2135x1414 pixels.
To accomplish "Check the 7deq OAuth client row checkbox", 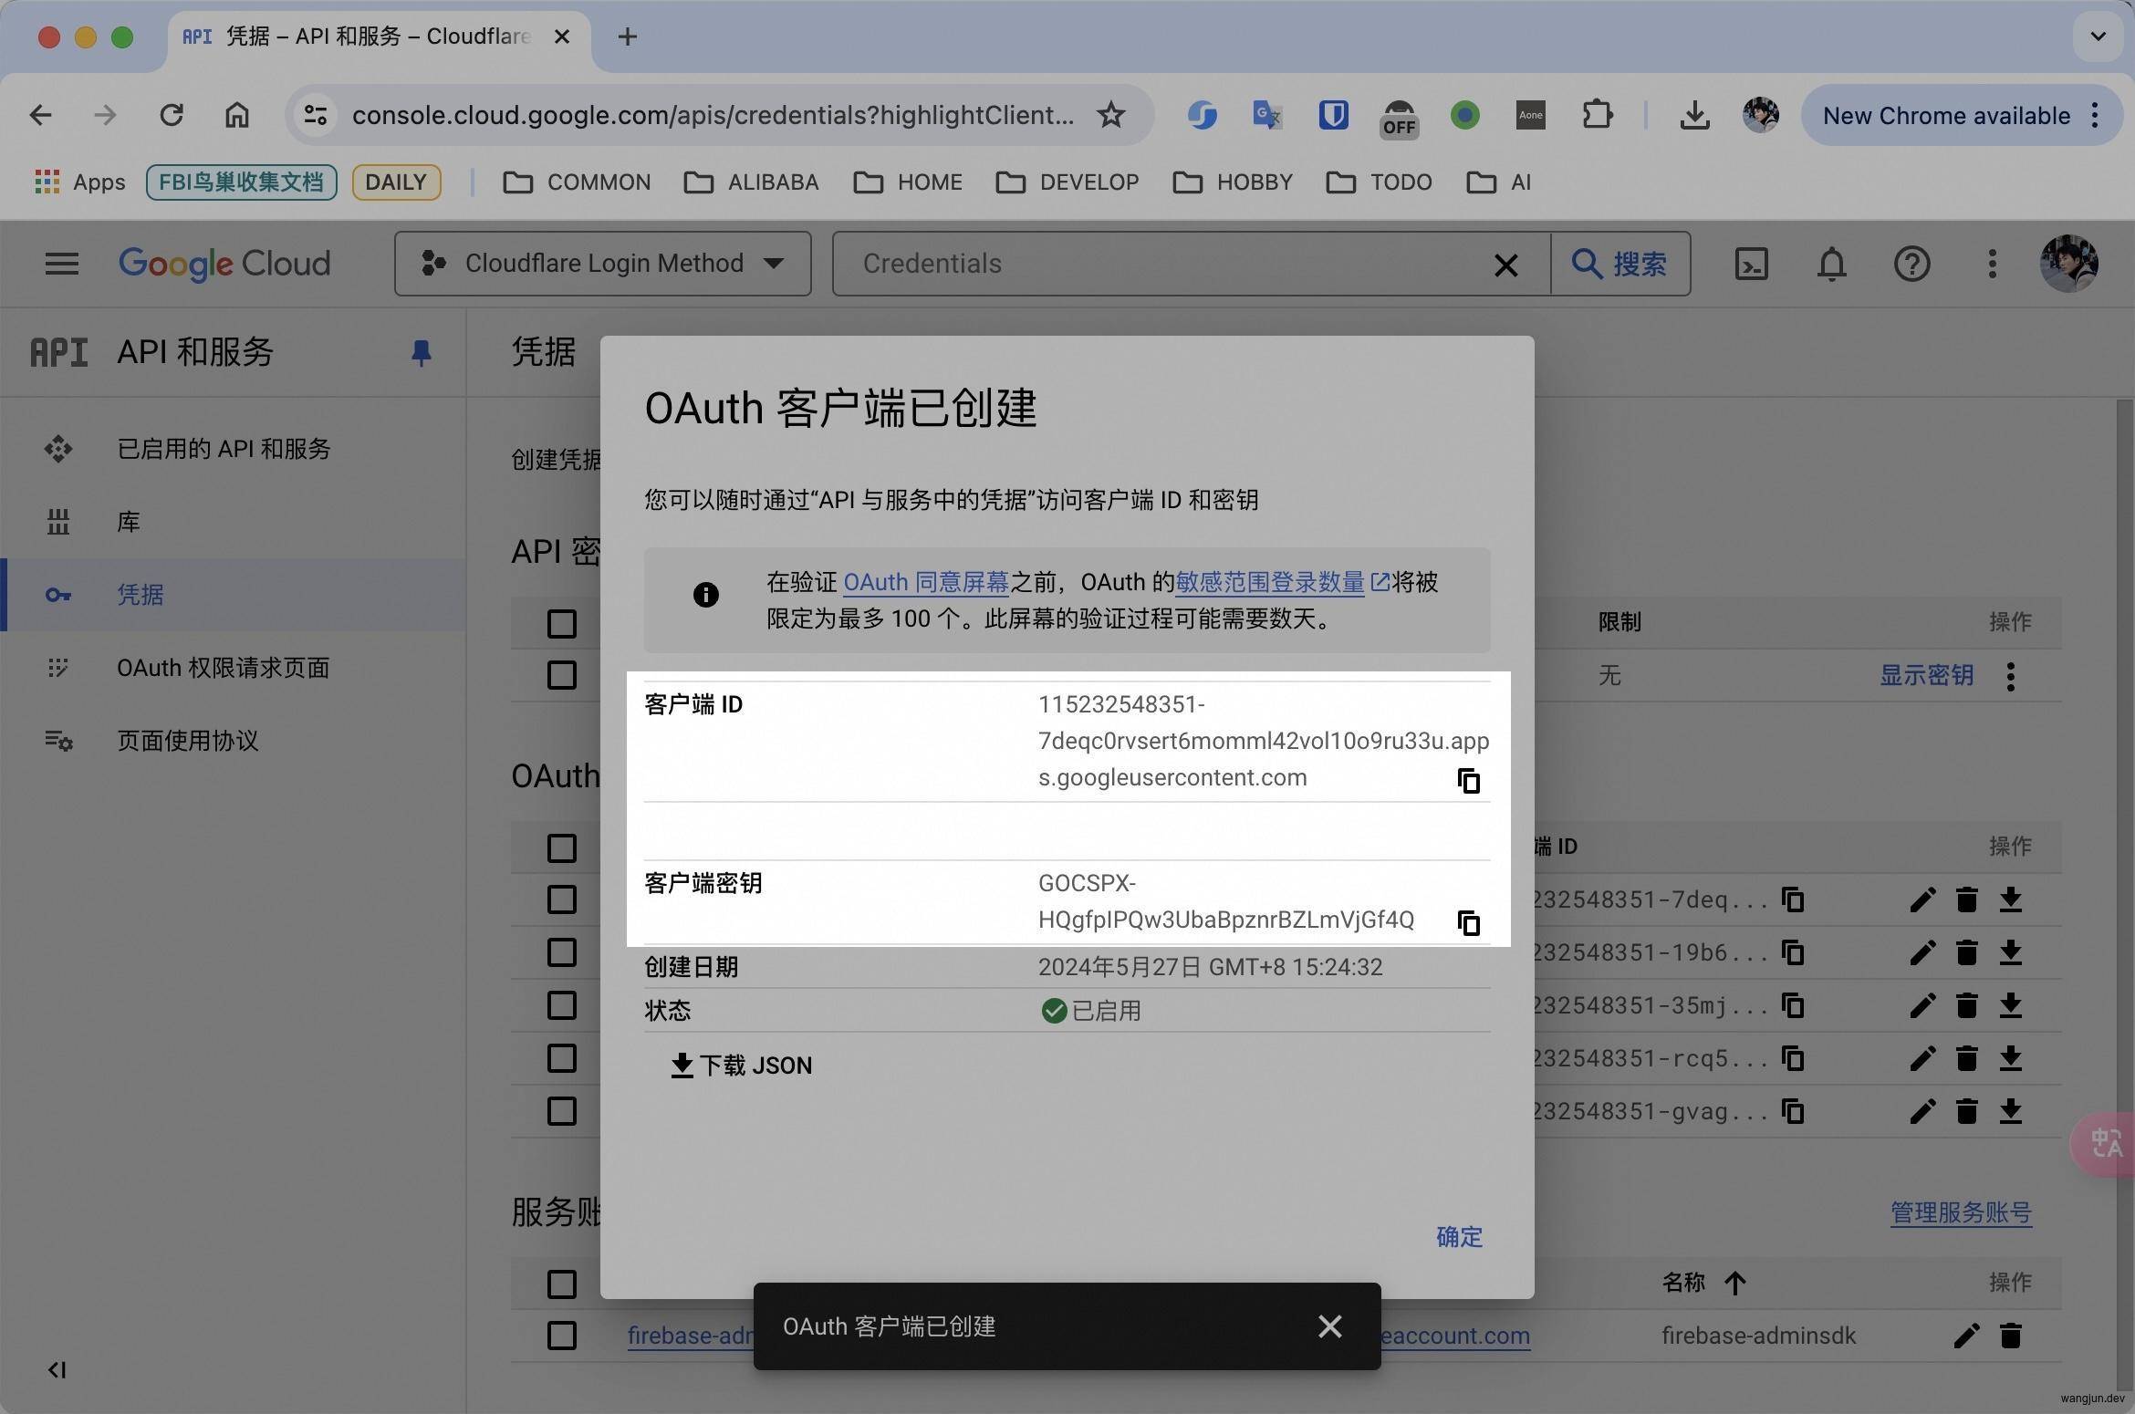I will [x=561, y=899].
